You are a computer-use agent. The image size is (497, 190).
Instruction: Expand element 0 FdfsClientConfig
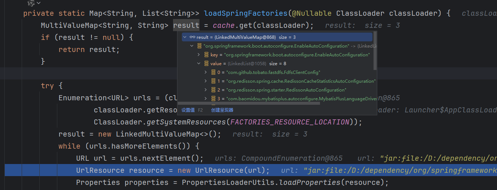click(206, 72)
